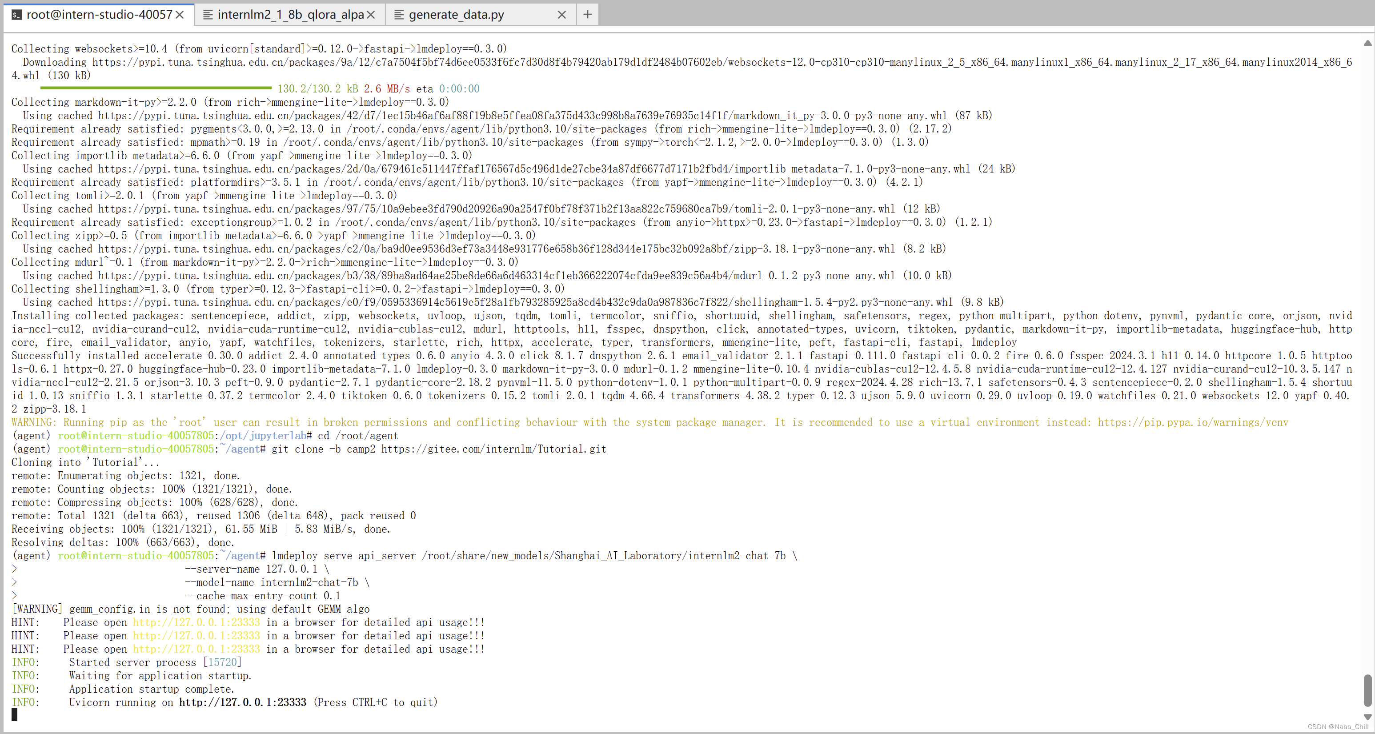The image size is (1375, 734).
Task: Click the scrollbar down arrow
Action: [x=1367, y=717]
